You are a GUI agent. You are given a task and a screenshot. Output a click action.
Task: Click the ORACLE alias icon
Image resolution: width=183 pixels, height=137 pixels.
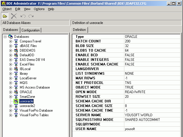[16, 92]
